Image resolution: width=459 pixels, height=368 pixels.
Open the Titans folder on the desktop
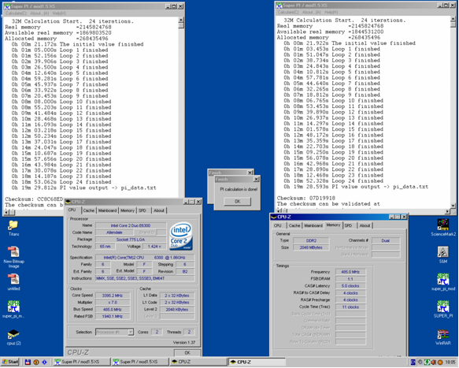(x=13, y=228)
